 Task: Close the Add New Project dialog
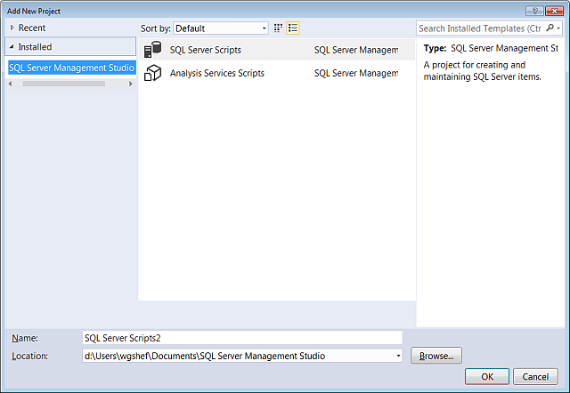(x=554, y=9)
